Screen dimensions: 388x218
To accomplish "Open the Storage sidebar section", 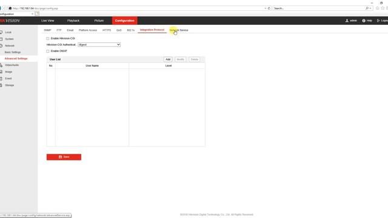I will coord(10,85).
